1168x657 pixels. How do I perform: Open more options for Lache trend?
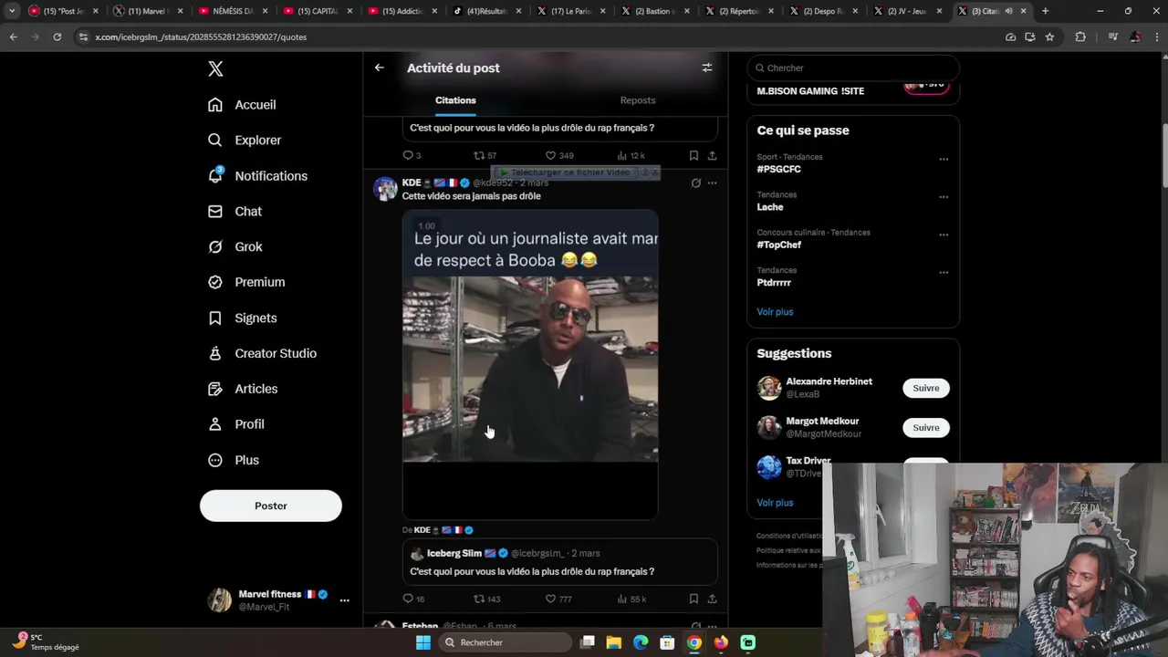(x=944, y=196)
